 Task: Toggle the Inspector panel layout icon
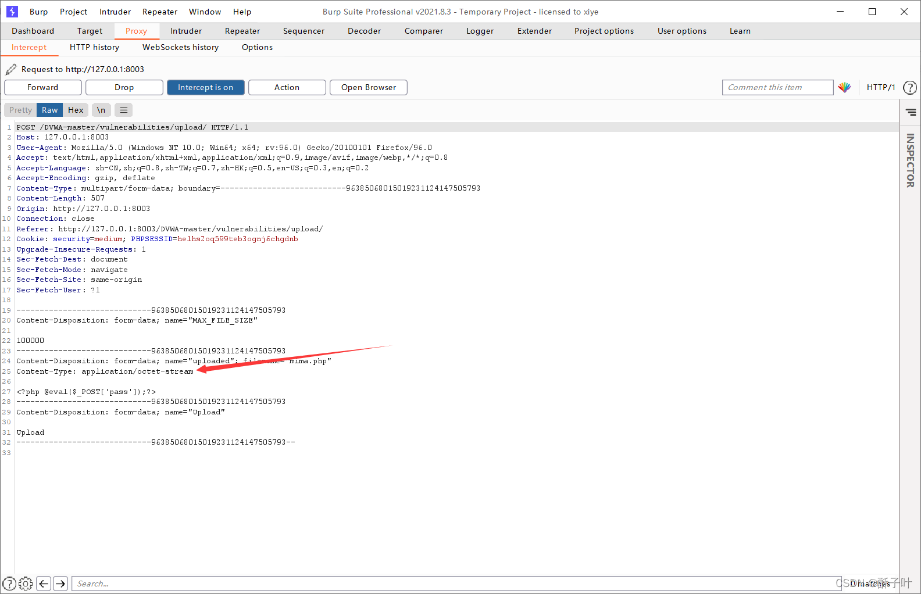point(911,112)
